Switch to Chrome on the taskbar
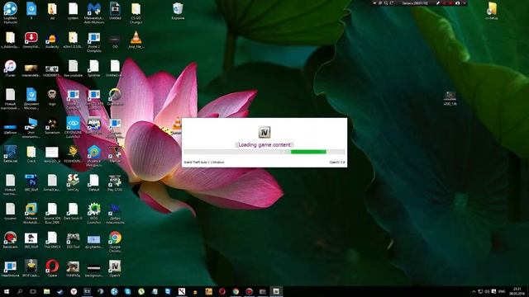Screen dimensions: 529x297 (236, 291)
